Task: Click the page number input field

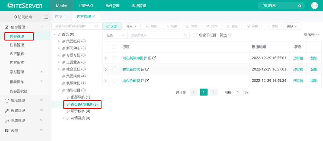Action: click(x=238, y=92)
